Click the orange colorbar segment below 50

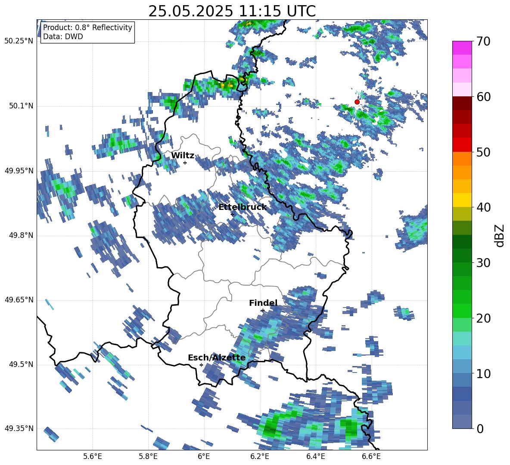[462, 159]
